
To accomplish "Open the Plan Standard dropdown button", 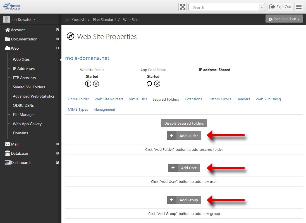I will coord(284,19).
